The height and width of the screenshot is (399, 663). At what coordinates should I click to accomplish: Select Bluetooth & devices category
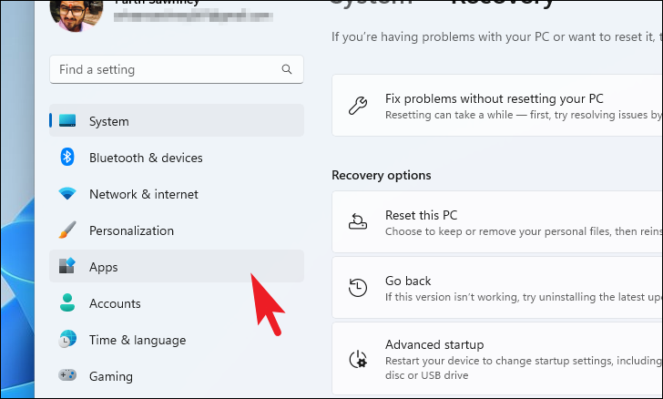[177, 158]
